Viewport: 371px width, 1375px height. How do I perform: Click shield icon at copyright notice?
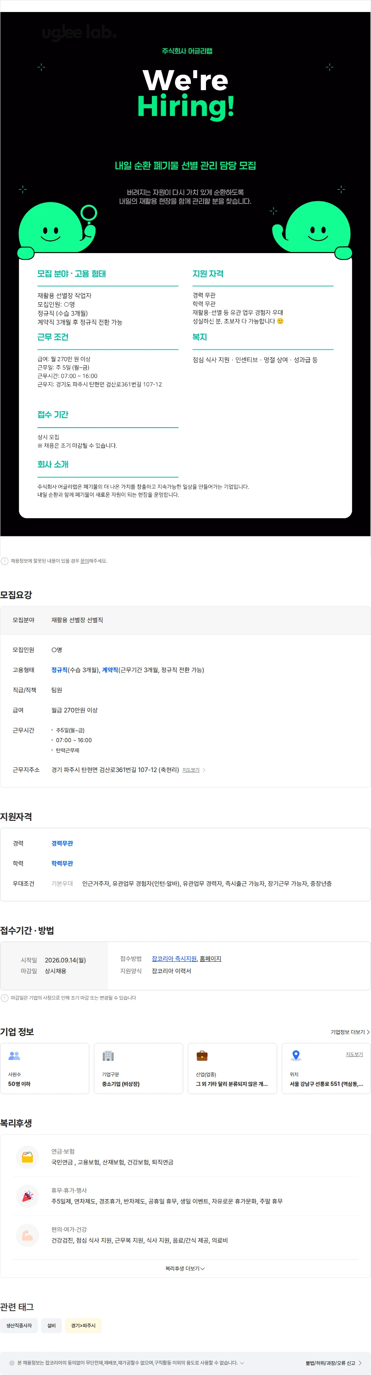pos(12,1363)
